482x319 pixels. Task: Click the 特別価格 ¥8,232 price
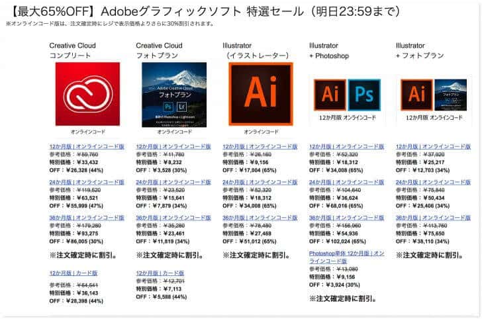tap(159, 162)
